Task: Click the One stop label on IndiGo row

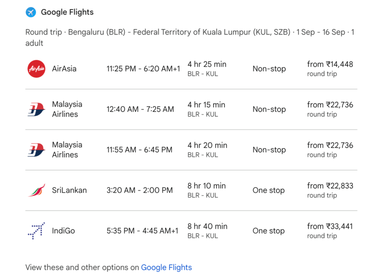Action: [268, 230]
